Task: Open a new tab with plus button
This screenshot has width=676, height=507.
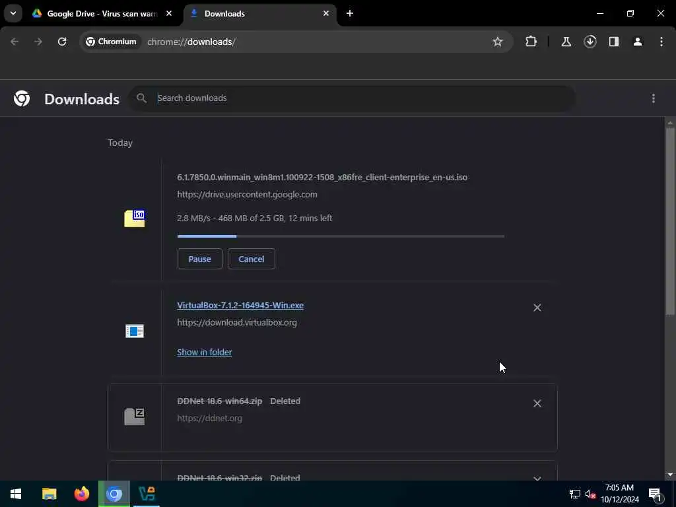Action: [350, 13]
